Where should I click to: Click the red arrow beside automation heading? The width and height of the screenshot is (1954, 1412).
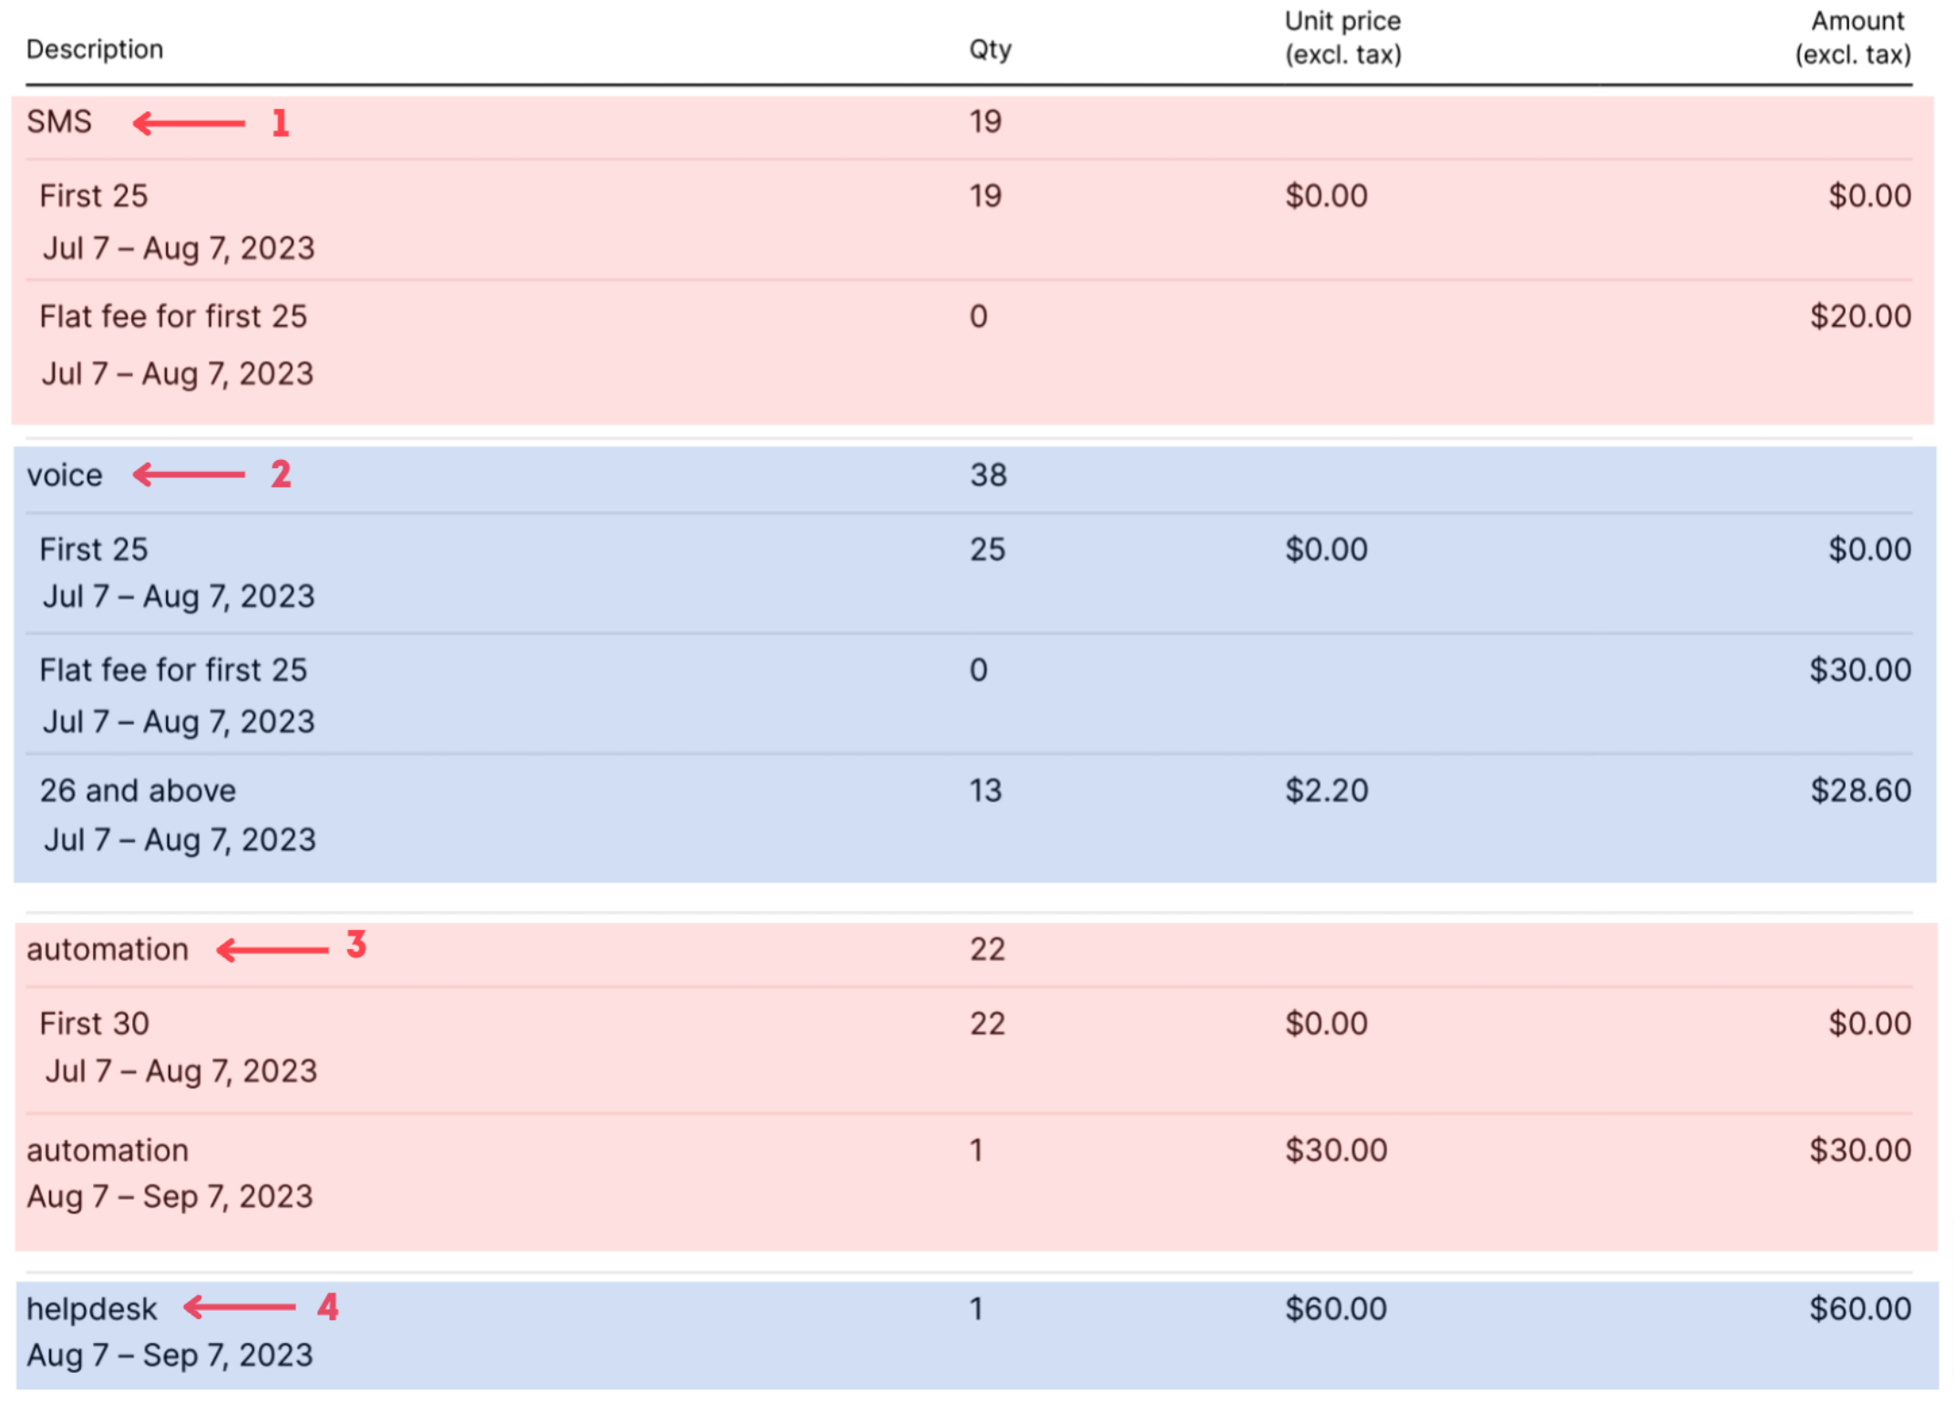point(273,950)
